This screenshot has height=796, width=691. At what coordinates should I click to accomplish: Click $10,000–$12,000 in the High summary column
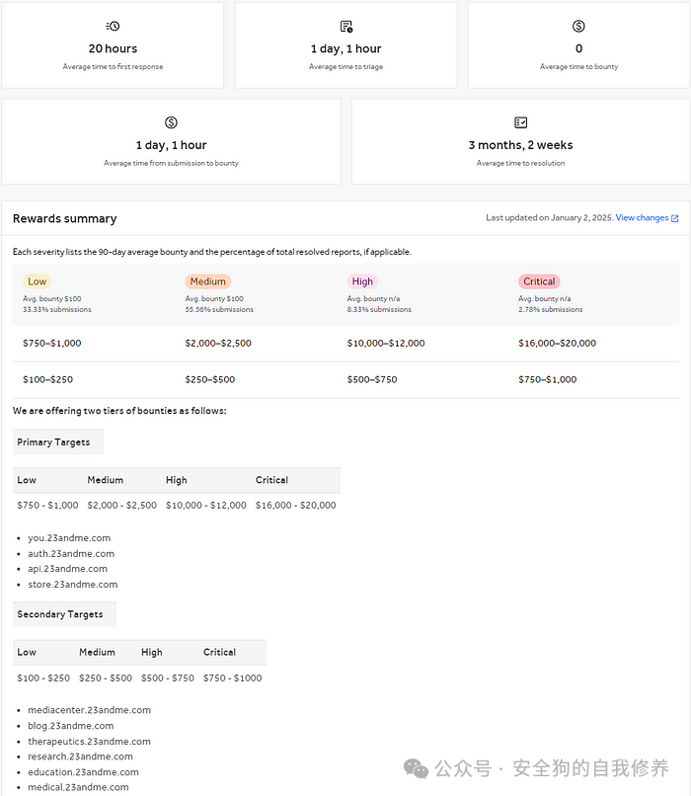click(x=386, y=343)
